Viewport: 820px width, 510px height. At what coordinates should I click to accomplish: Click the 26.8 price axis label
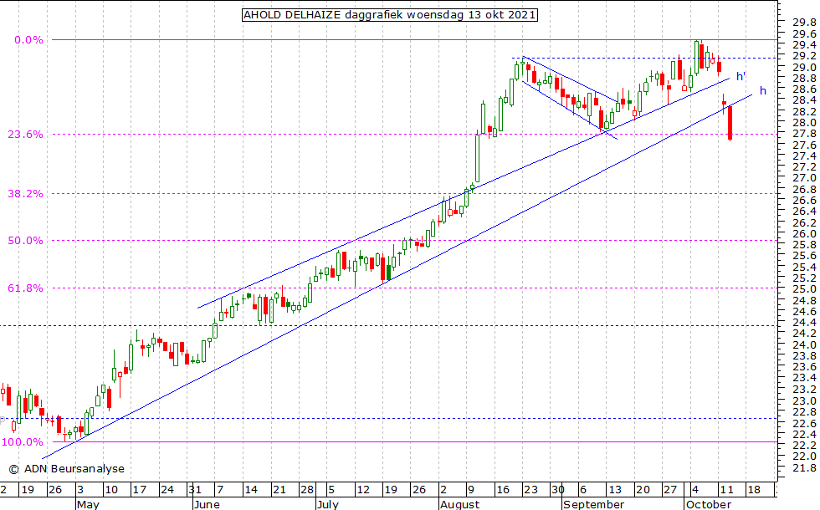[804, 190]
